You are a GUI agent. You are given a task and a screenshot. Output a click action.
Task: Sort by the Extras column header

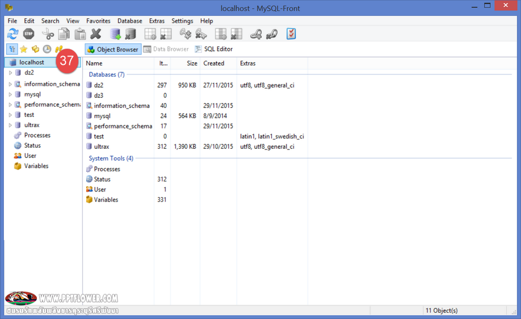272,63
